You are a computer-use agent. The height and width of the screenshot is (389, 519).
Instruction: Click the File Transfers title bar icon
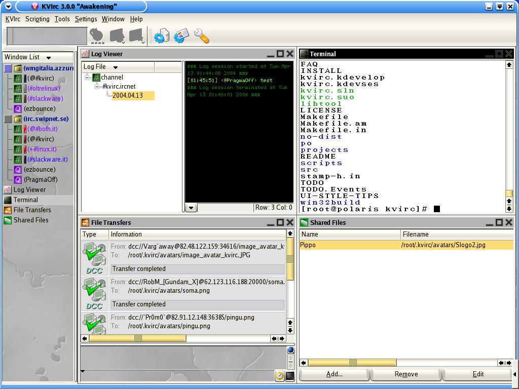pos(85,222)
